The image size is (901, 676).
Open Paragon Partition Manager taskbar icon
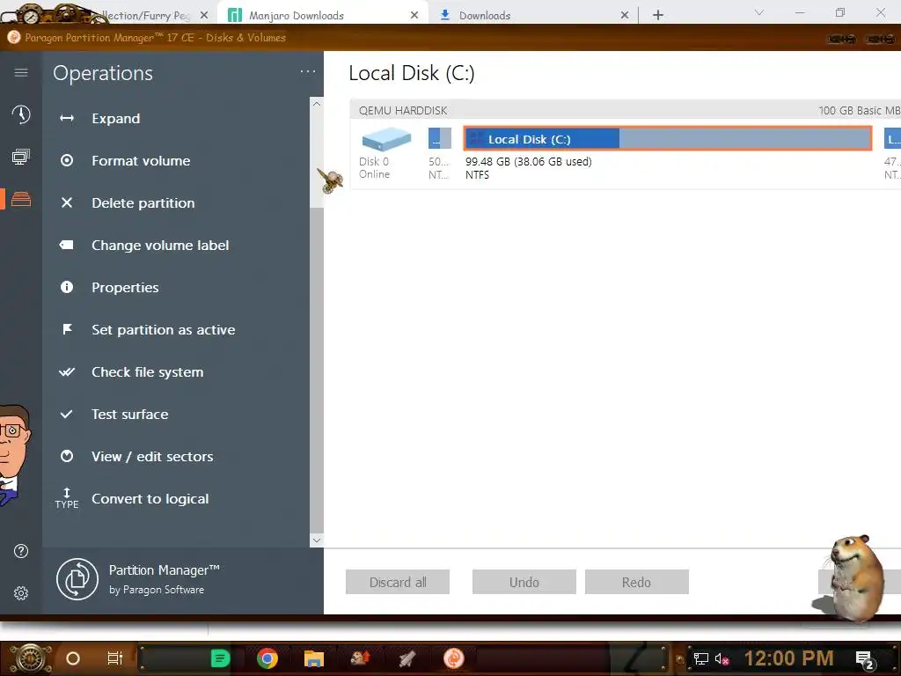pyautogui.click(x=454, y=658)
